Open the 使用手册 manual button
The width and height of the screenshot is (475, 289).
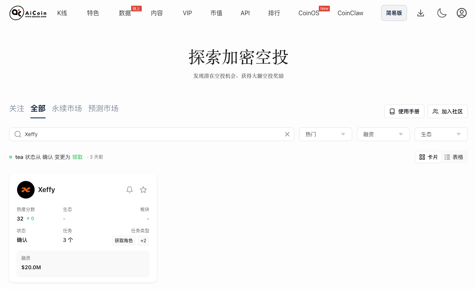click(404, 111)
